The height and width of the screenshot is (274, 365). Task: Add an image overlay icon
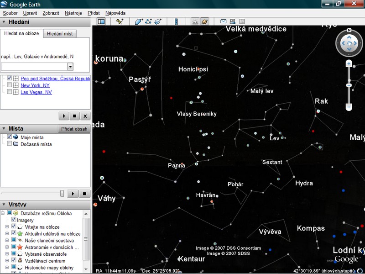pos(158,21)
